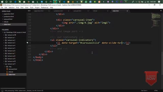Screen dimensions: 163x92
Task: Open Microsoft Word from taskbar
Action: [x=90, y=2]
